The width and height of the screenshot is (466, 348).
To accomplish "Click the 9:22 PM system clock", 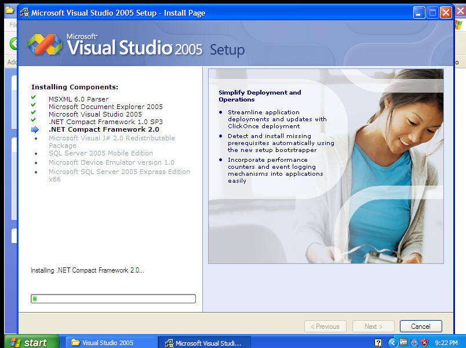I will 446,343.
